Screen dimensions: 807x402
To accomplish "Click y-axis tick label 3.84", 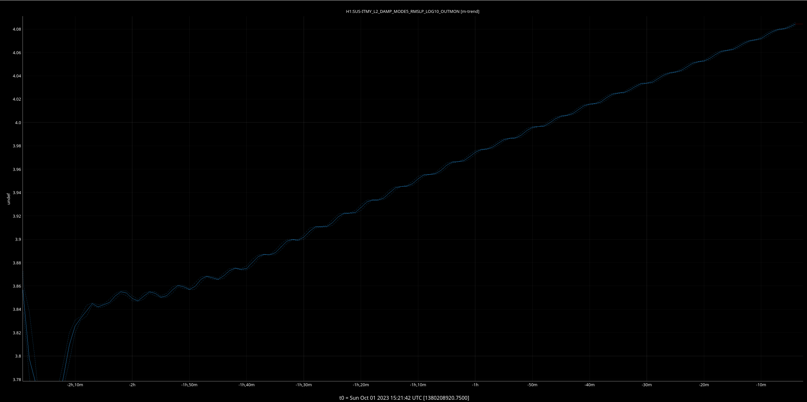I will 17,309.
